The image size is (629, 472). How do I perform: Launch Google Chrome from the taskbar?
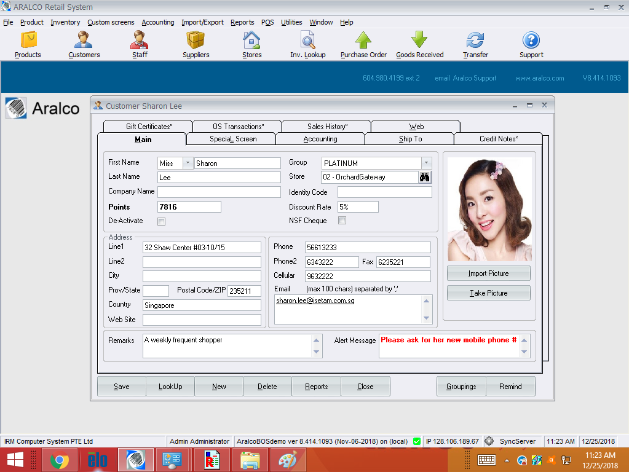(x=60, y=460)
